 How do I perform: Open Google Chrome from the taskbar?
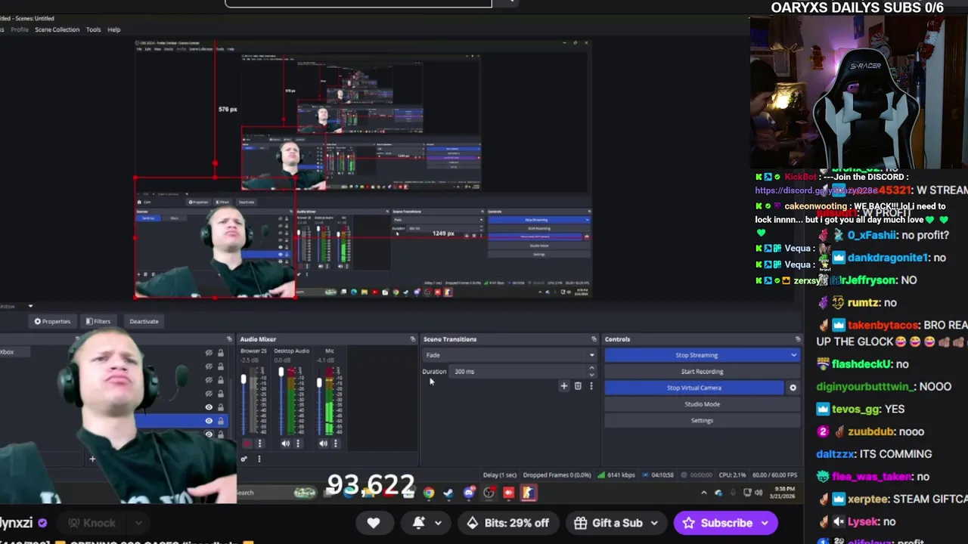tap(429, 493)
